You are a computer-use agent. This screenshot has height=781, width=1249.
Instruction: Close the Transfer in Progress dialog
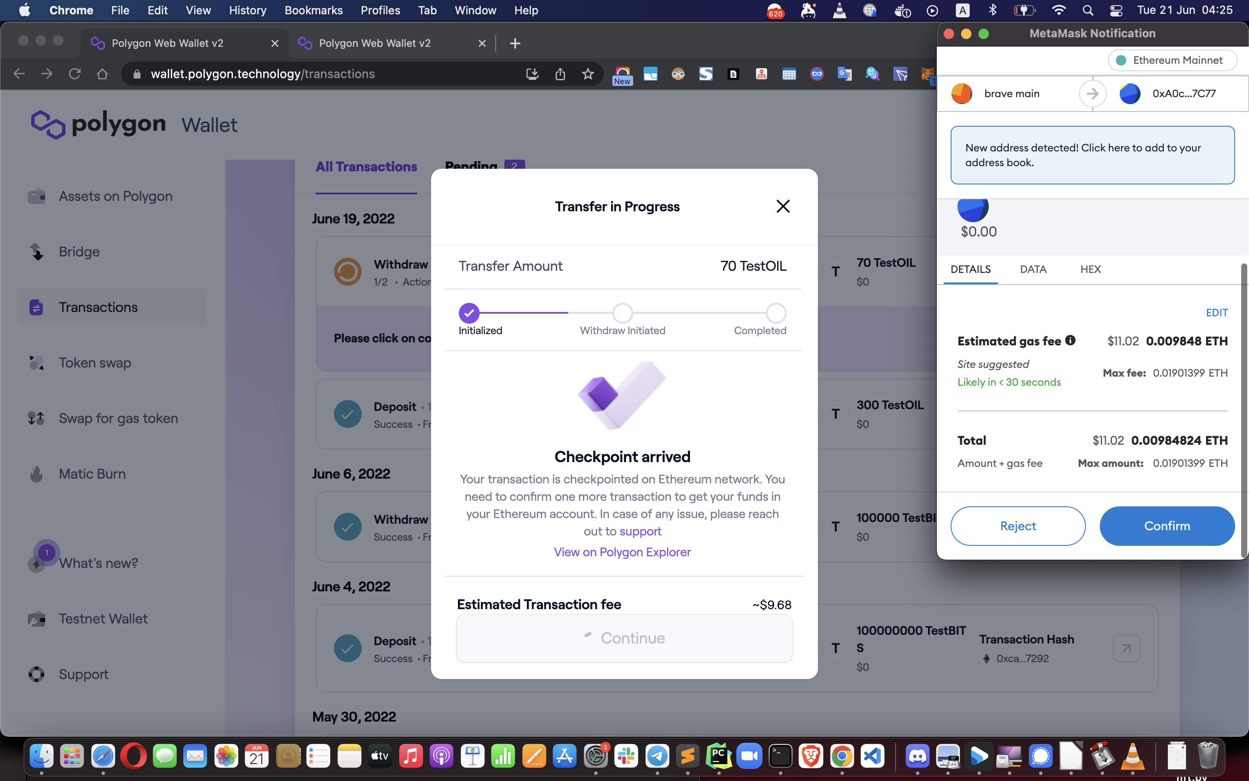(x=782, y=207)
